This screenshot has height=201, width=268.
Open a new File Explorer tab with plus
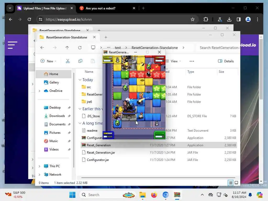[106, 37]
